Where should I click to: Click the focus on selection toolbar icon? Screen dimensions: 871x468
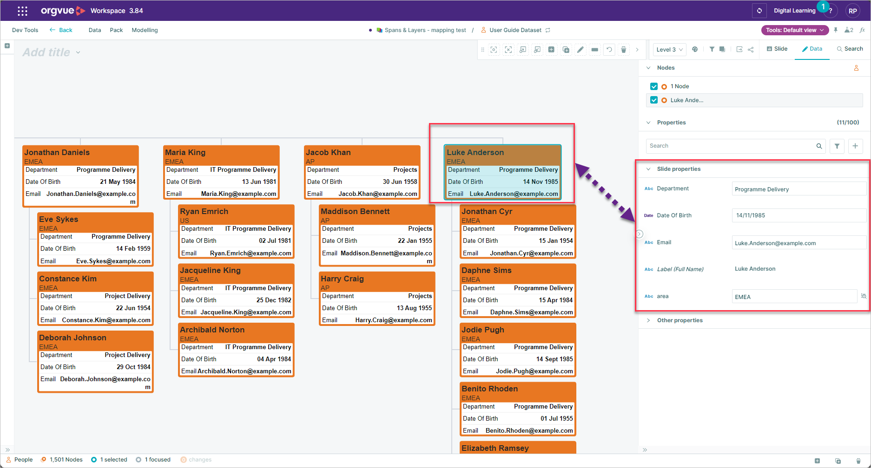click(x=494, y=50)
